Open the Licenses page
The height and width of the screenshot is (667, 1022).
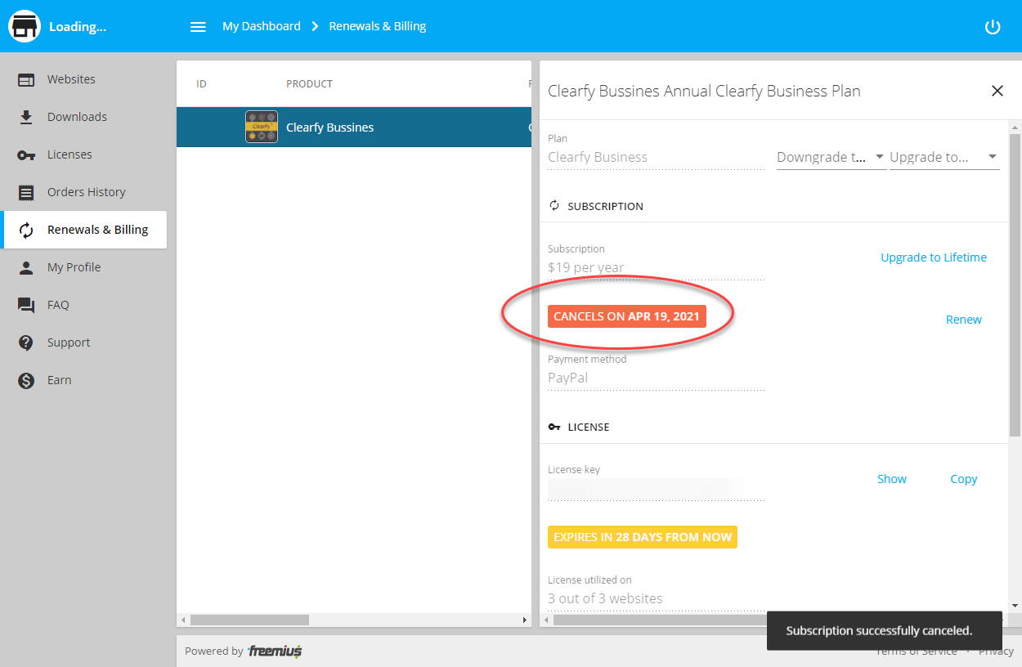click(x=85, y=154)
